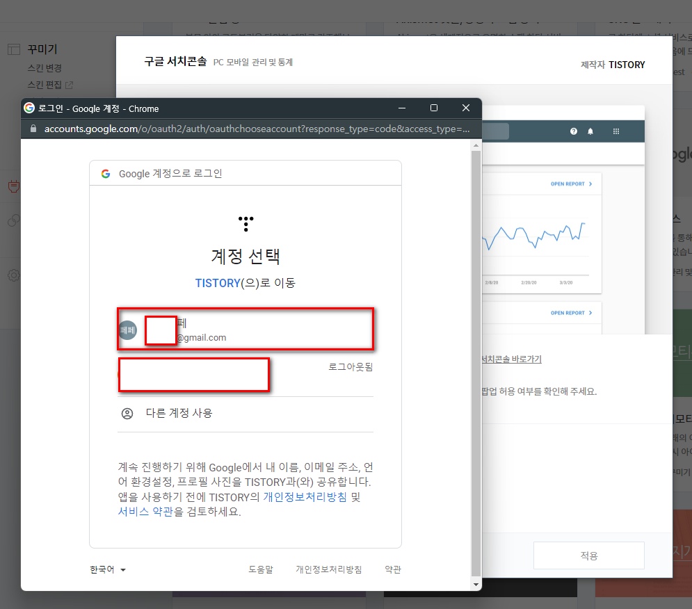Click the '계정 선택' heading

coord(246,256)
